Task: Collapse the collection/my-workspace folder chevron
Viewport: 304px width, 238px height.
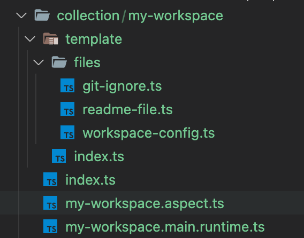Action: (21, 15)
